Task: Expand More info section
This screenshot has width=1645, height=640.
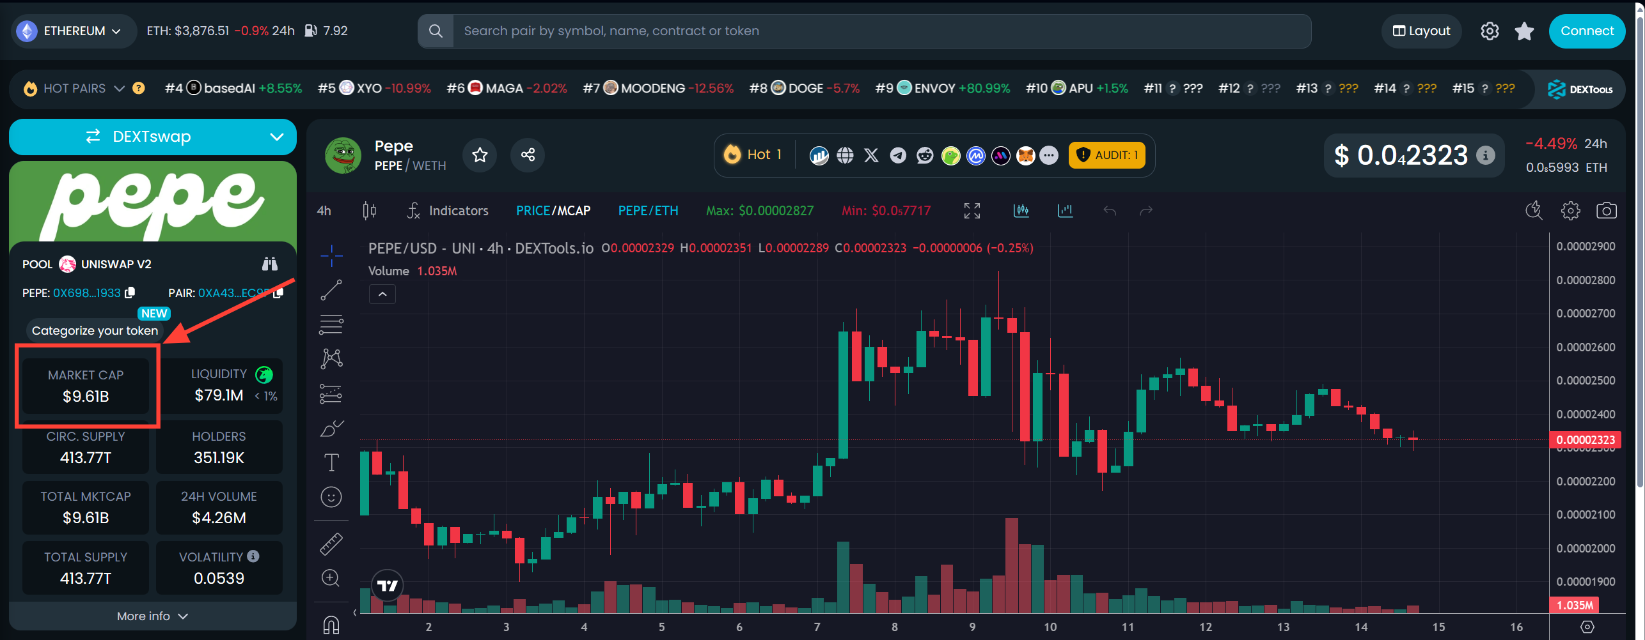Action: [x=153, y=616]
